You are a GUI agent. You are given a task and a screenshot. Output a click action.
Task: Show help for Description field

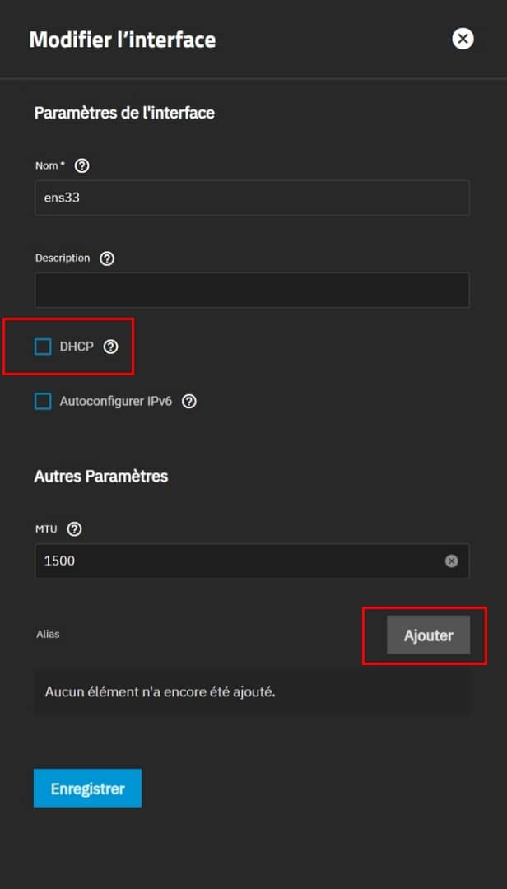(107, 258)
